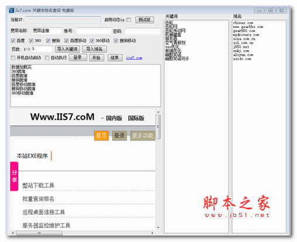This screenshot has height=242, width=297.
Task: Click the 登录 button beside 自动执行
Action: [78, 58]
